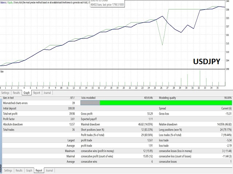Click the average profit trade value 1.91

click(151, 146)
